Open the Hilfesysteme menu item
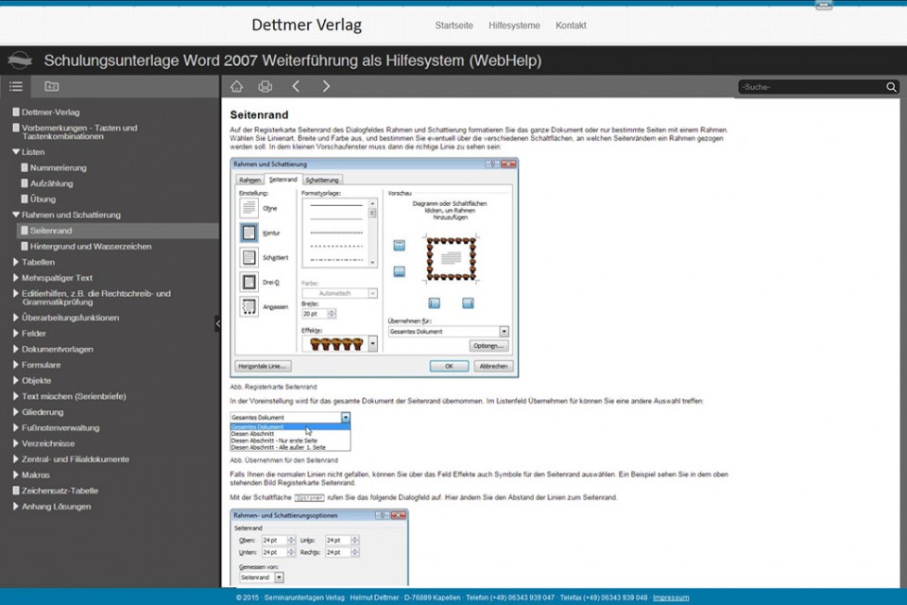 (514, 26)
